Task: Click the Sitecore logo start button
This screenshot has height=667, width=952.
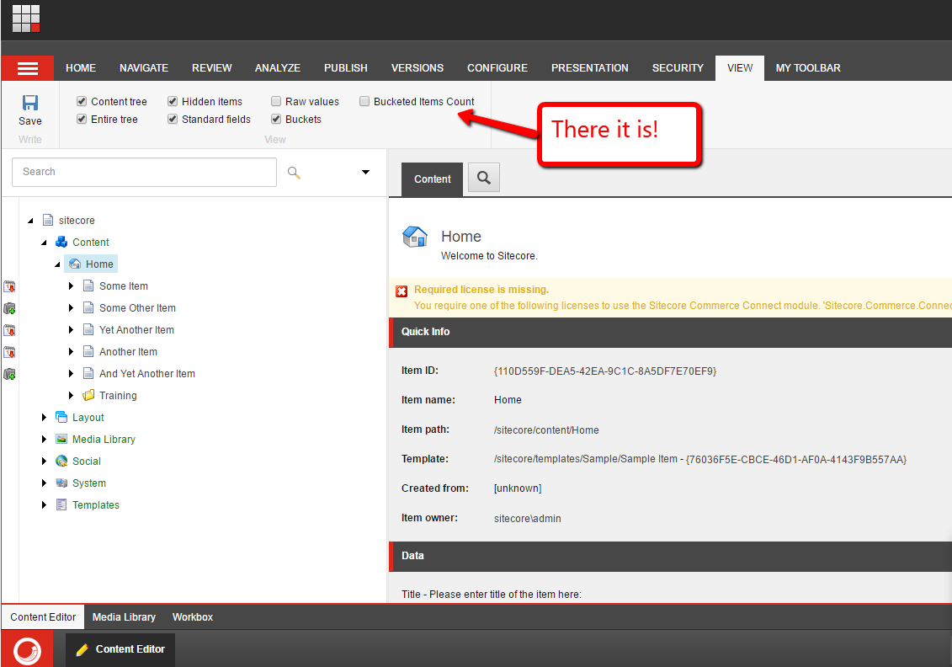Action: (x=28, y=649)
